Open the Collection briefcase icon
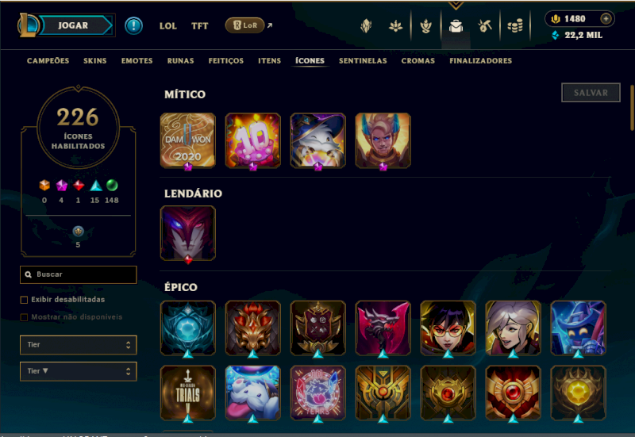Screen dimensions: 635x437 [x=456, y=26]
